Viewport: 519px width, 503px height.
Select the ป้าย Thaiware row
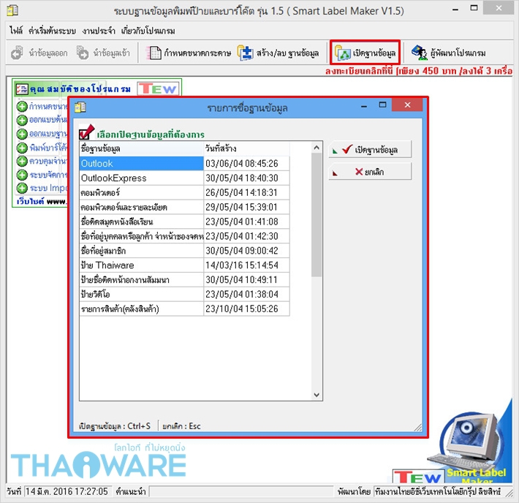click(184, 265)
